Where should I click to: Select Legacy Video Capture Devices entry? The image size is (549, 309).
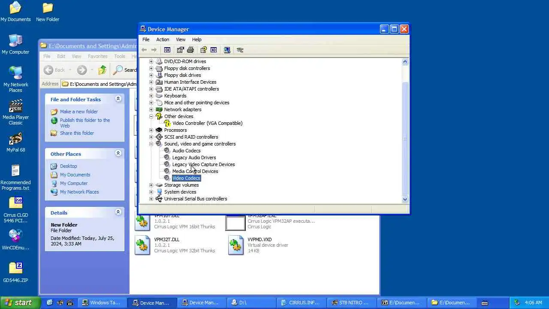pos(203,164)
